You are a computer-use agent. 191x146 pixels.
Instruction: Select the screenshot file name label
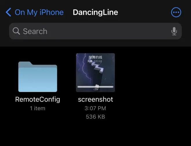tap(95, 99)
